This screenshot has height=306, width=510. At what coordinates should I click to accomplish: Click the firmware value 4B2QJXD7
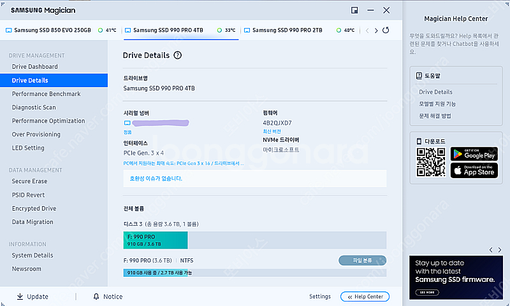click(277, 123)
